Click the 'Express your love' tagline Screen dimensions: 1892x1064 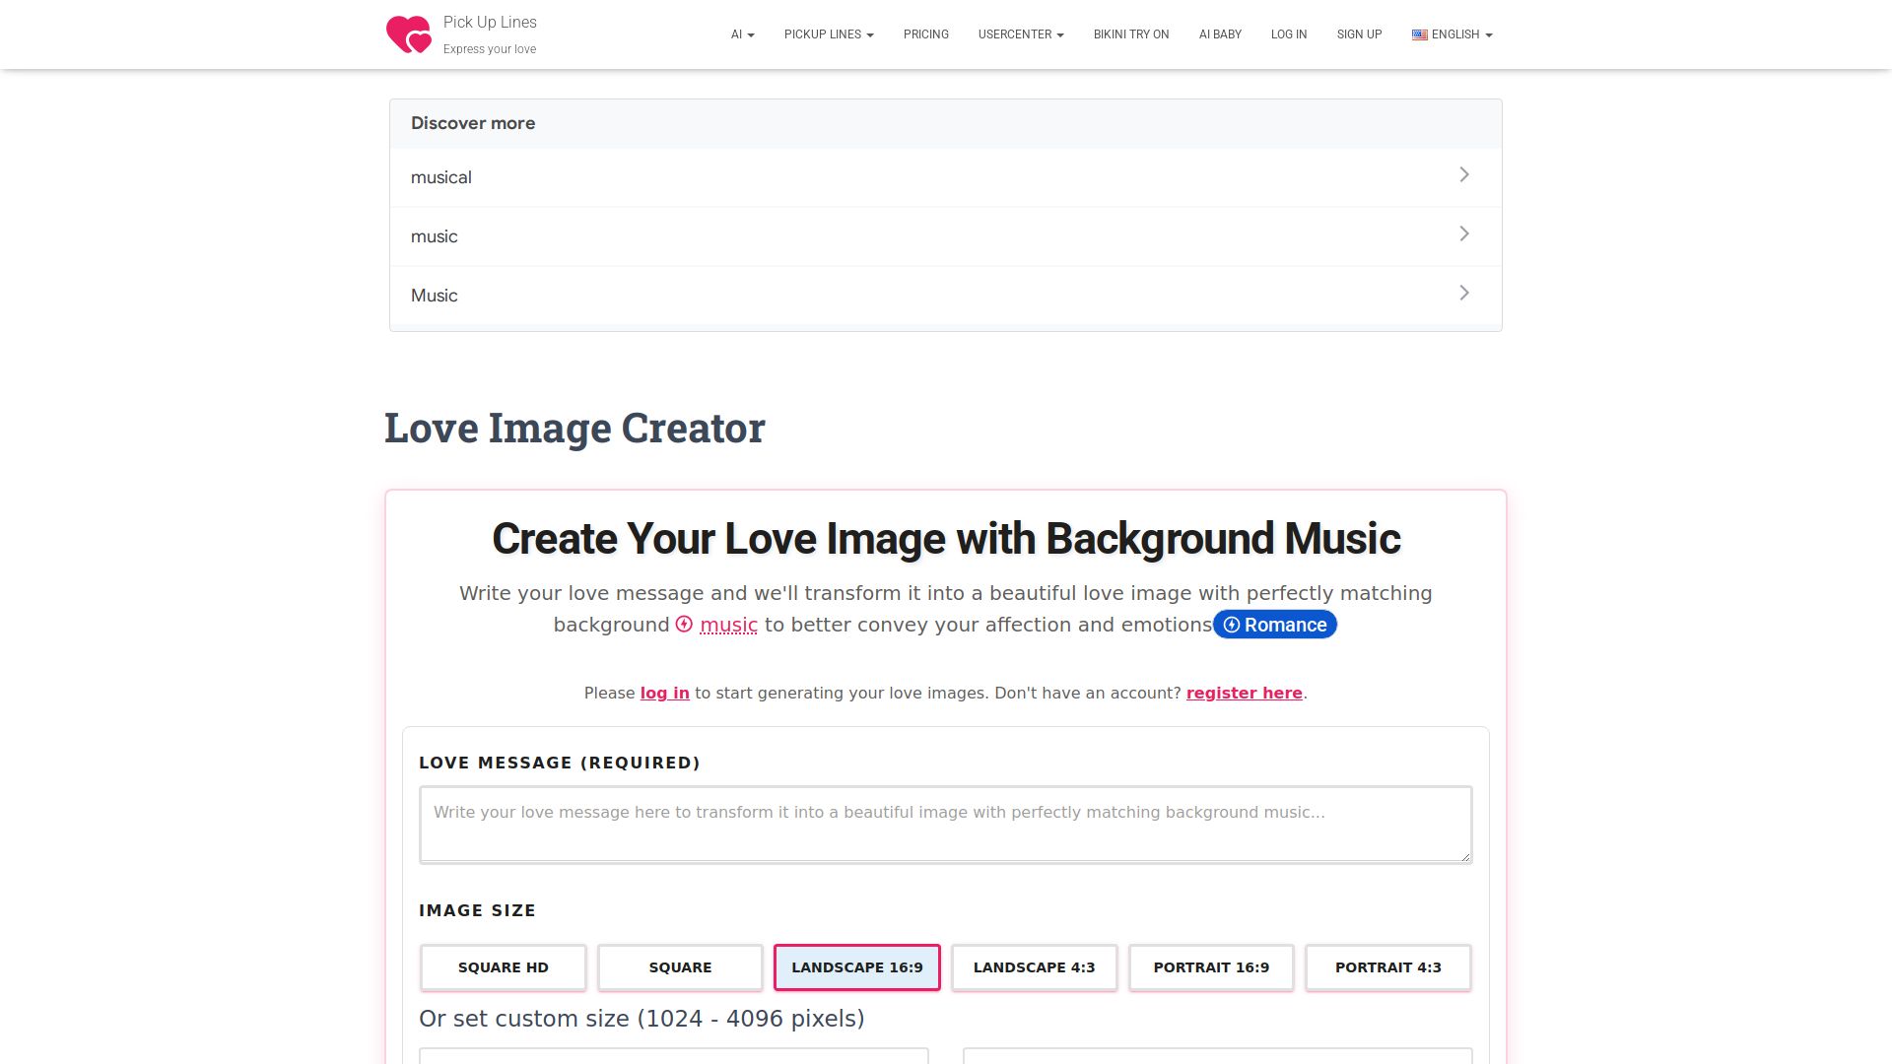[490, 49]
